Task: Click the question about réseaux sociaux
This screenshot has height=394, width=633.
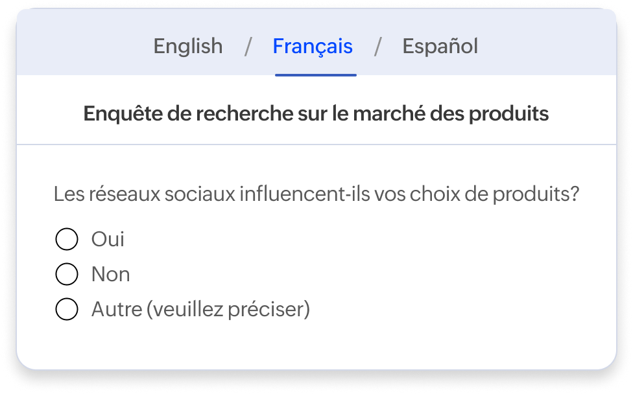Action: click(x=317, y=191)
